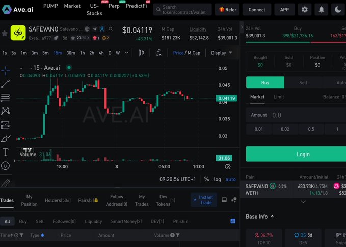Search the token with the magnifier icon

tap(111, 29)
